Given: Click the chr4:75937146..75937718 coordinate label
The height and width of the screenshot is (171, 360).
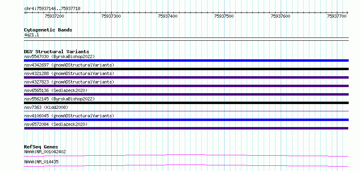Looking at the screenshot, I should [52, 9].
